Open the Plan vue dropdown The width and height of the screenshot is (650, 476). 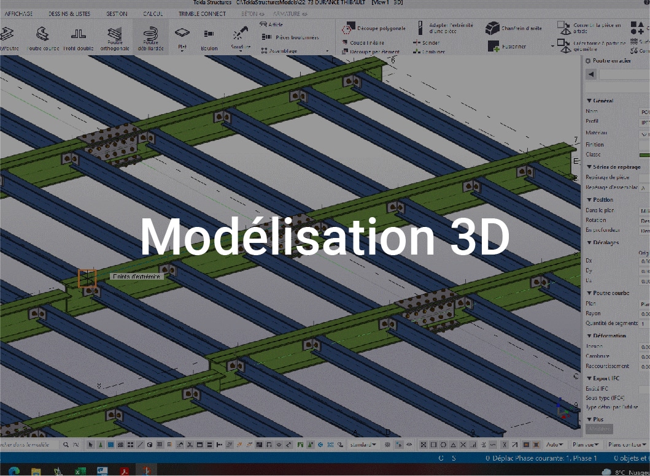pos(586,445)
